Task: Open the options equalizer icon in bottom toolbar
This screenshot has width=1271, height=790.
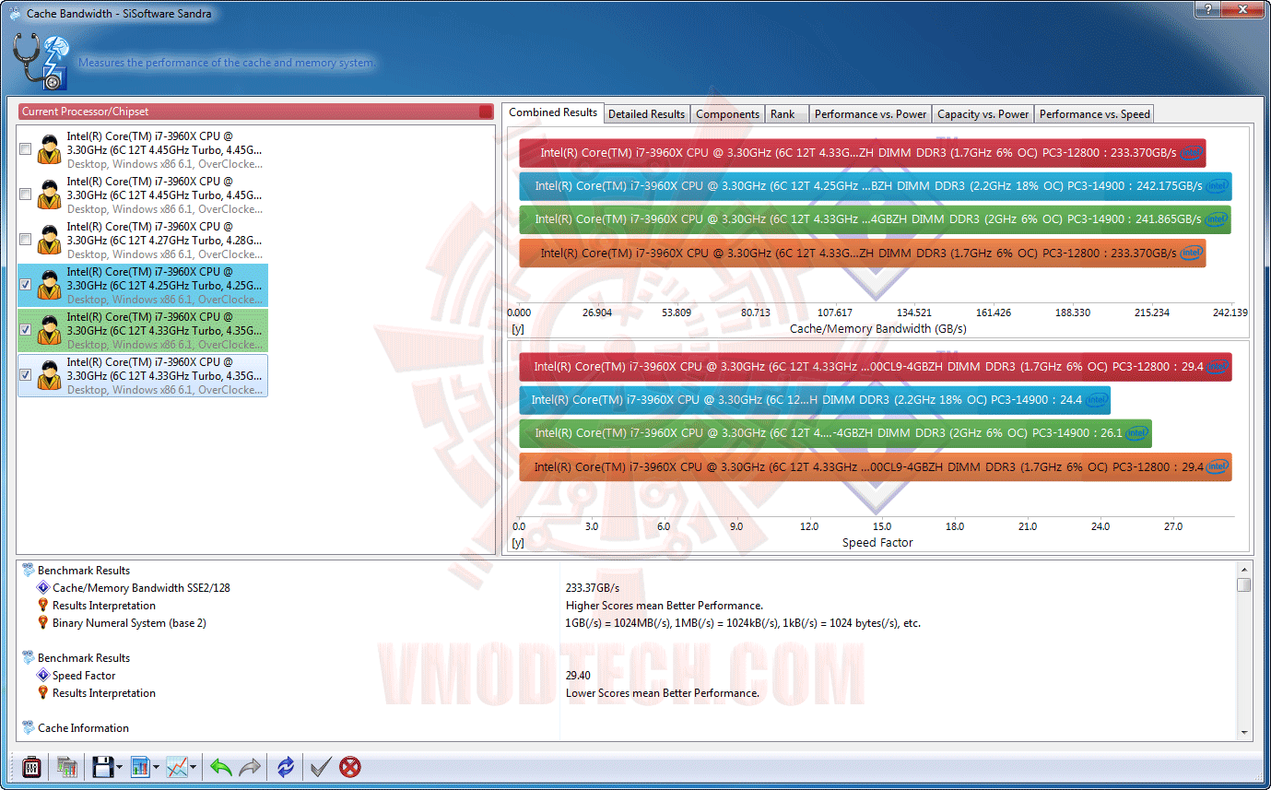Action: click(x=30, y=766)
